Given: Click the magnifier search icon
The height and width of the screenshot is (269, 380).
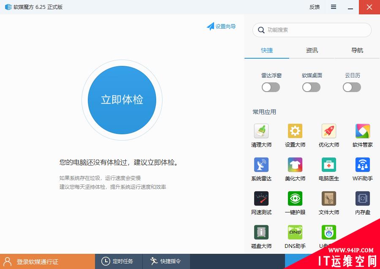Looking at the screenshot, I should pos(261,30).
